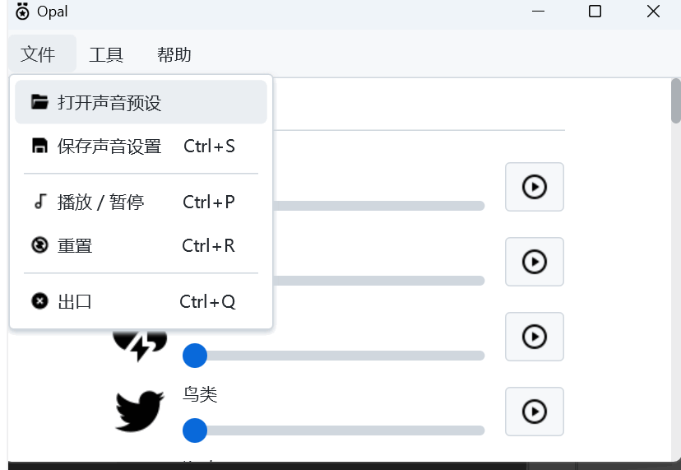The height and width of the screenshot is (470, 681).
Task: Click the circled X icon beside 出口
Action: pyautogui.click(x=39, y=300)
